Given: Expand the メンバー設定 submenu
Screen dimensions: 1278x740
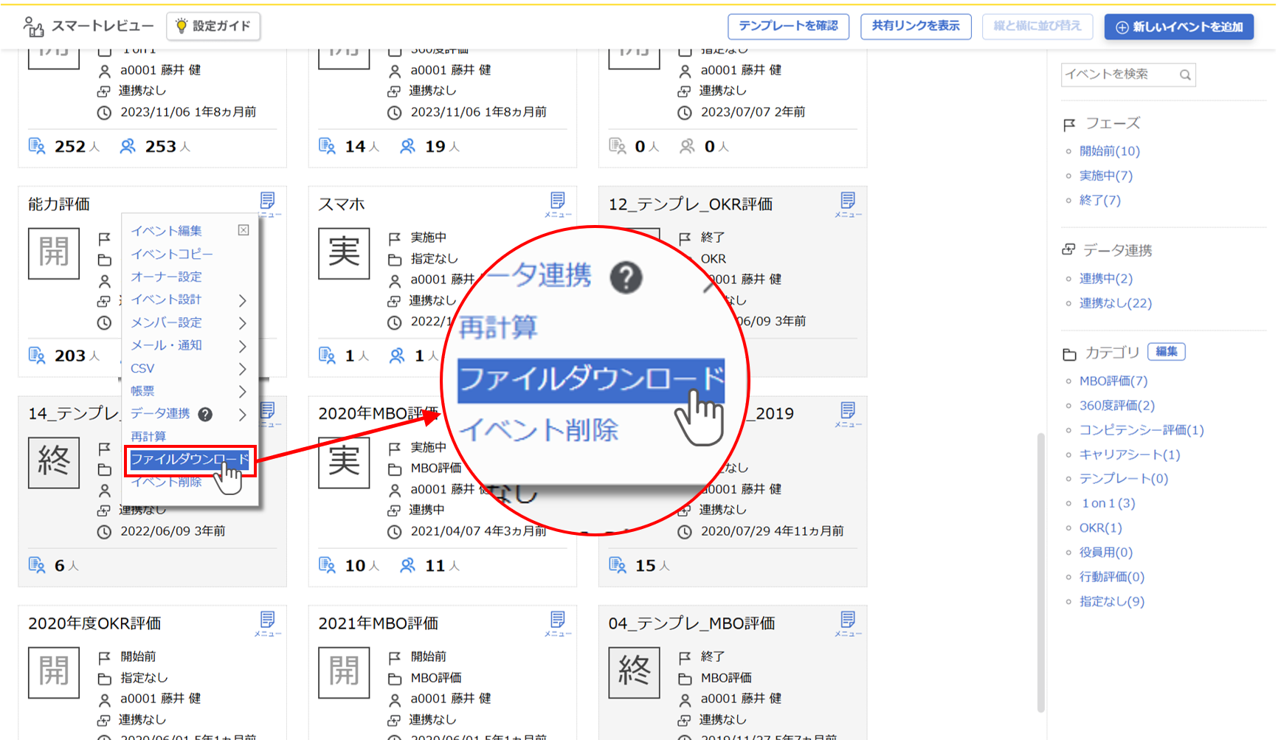Looking at the screenshot, I should pos(243,323).
